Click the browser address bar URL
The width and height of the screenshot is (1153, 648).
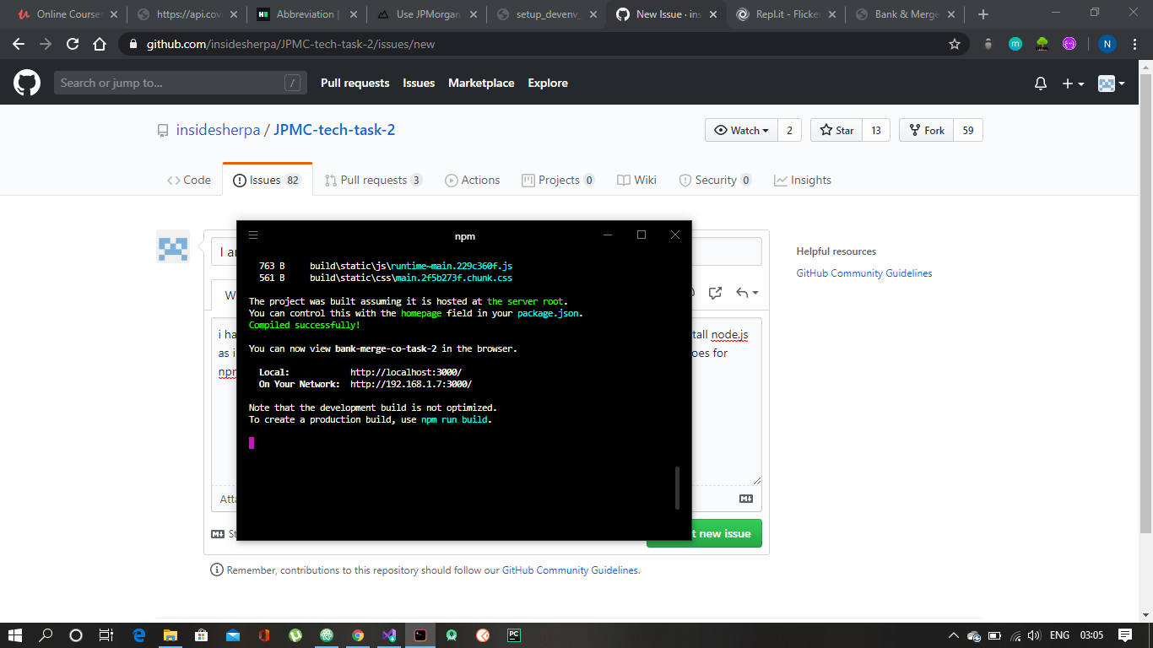(290, 44)
